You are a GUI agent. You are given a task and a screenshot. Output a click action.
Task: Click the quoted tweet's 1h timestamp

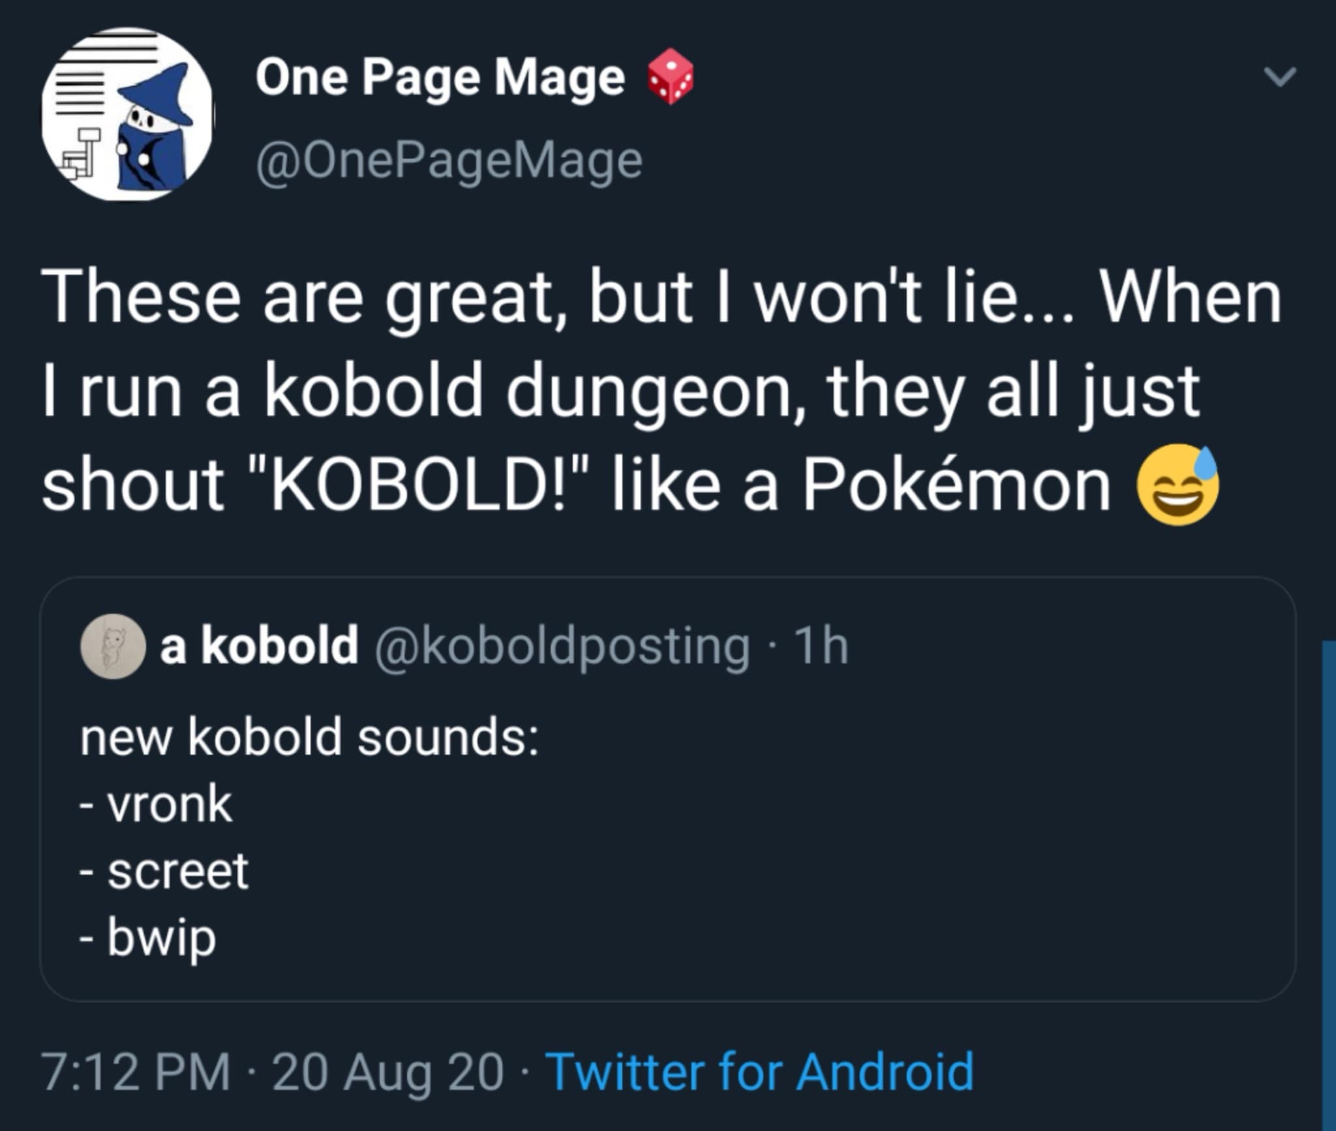pos(824,646)
